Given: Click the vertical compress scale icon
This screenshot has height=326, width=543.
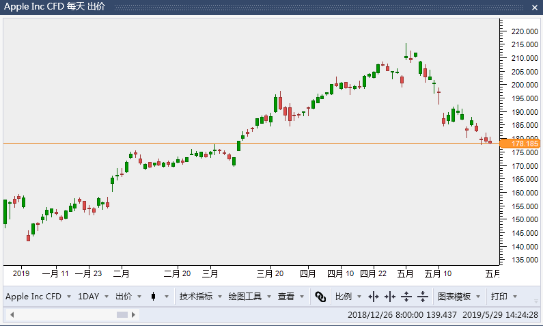Looking at the screenshot, I should pyautogui.click(x=423, y=297).
